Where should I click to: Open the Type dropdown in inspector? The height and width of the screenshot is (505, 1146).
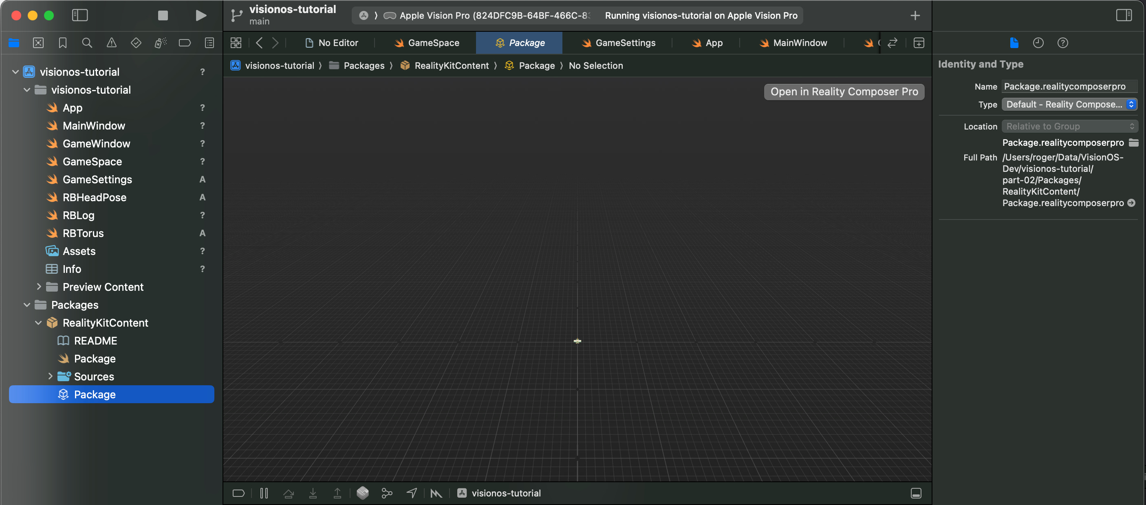[x=1069, y=105]
